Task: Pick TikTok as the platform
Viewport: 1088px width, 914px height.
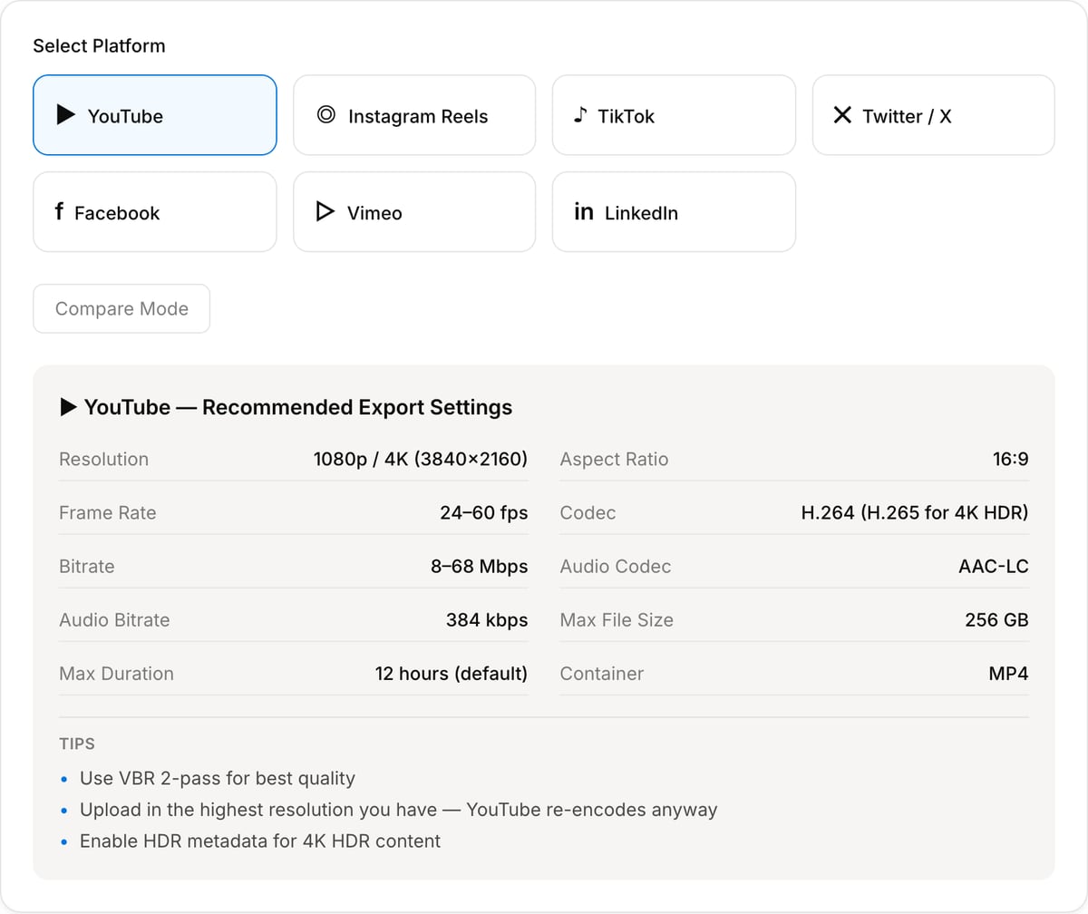Action: click(x=674, y=115)
